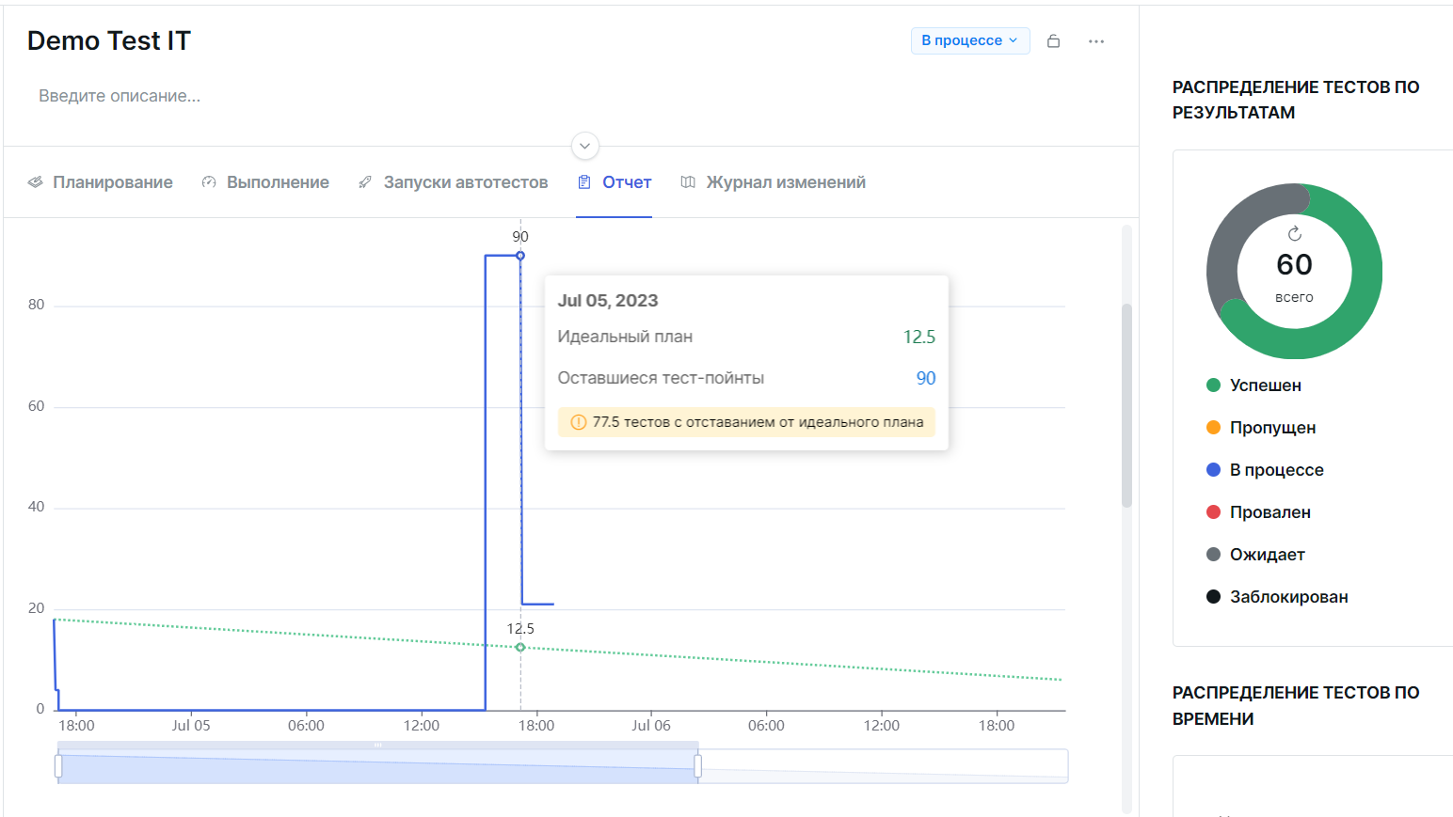Image resolution: width=1453 pixels, height=817 pixels.
Task: Click the map icon beside Журнал изменений
Action: [x=687, y=181]
